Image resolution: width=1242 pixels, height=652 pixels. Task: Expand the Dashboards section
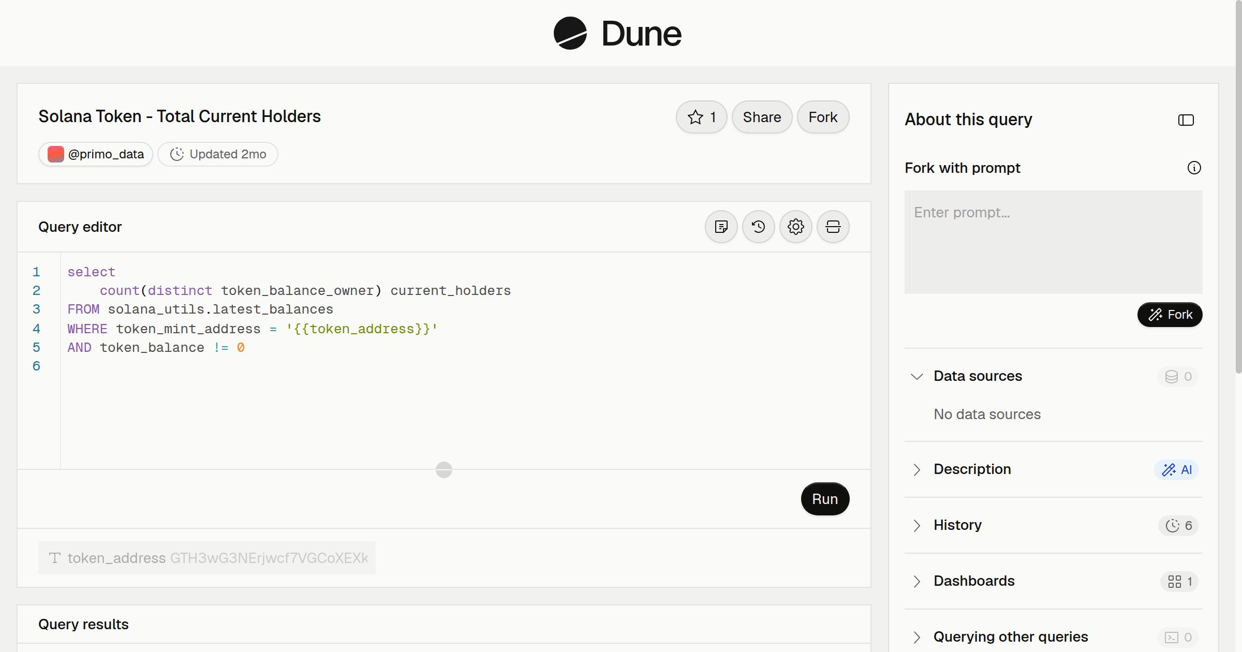coord(916,581)
